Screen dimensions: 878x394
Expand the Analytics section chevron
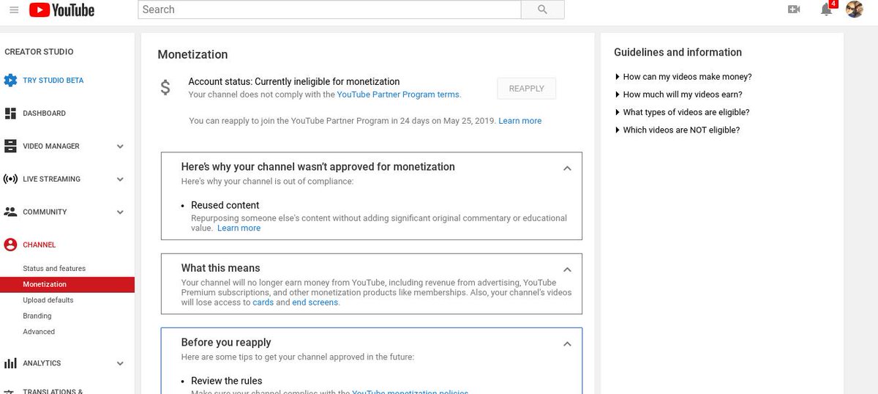[120, 363]
